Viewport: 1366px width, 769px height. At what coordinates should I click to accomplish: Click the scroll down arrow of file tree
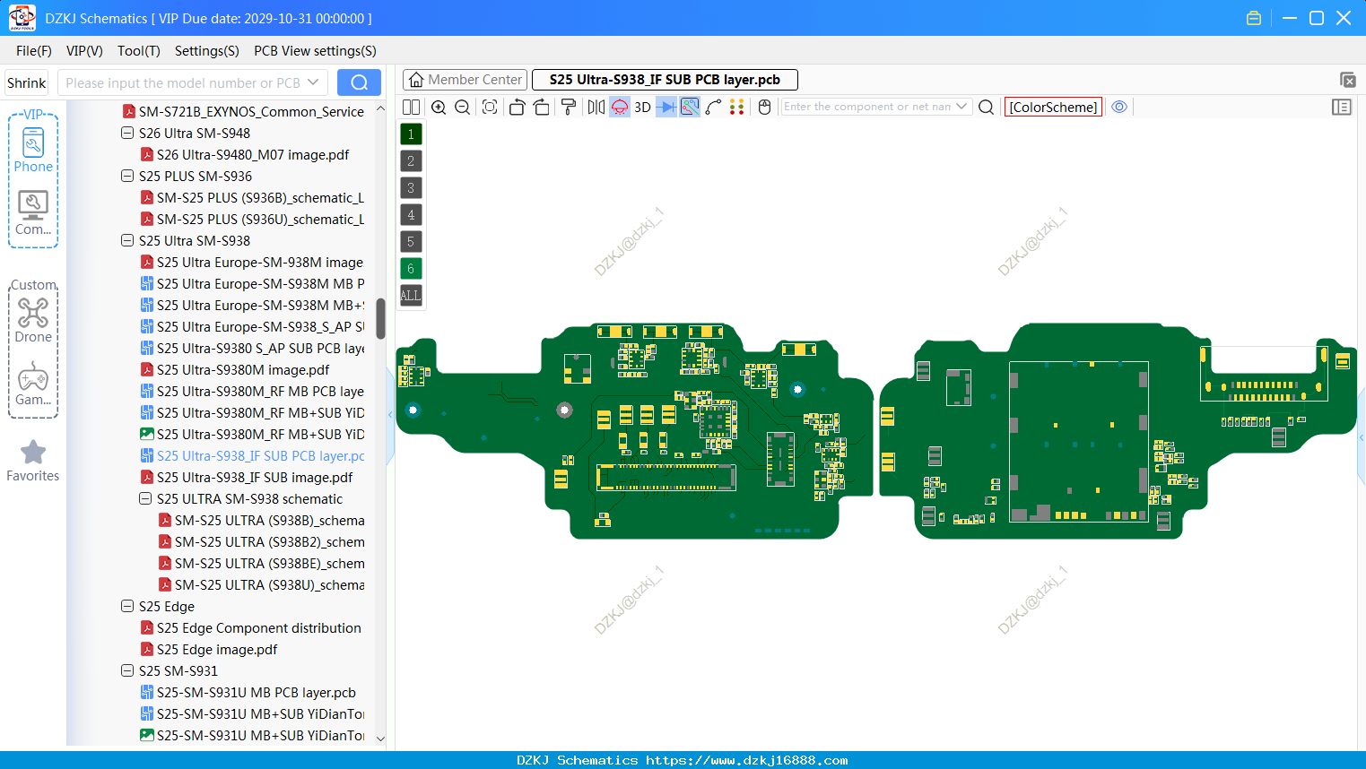coord(380,739)
